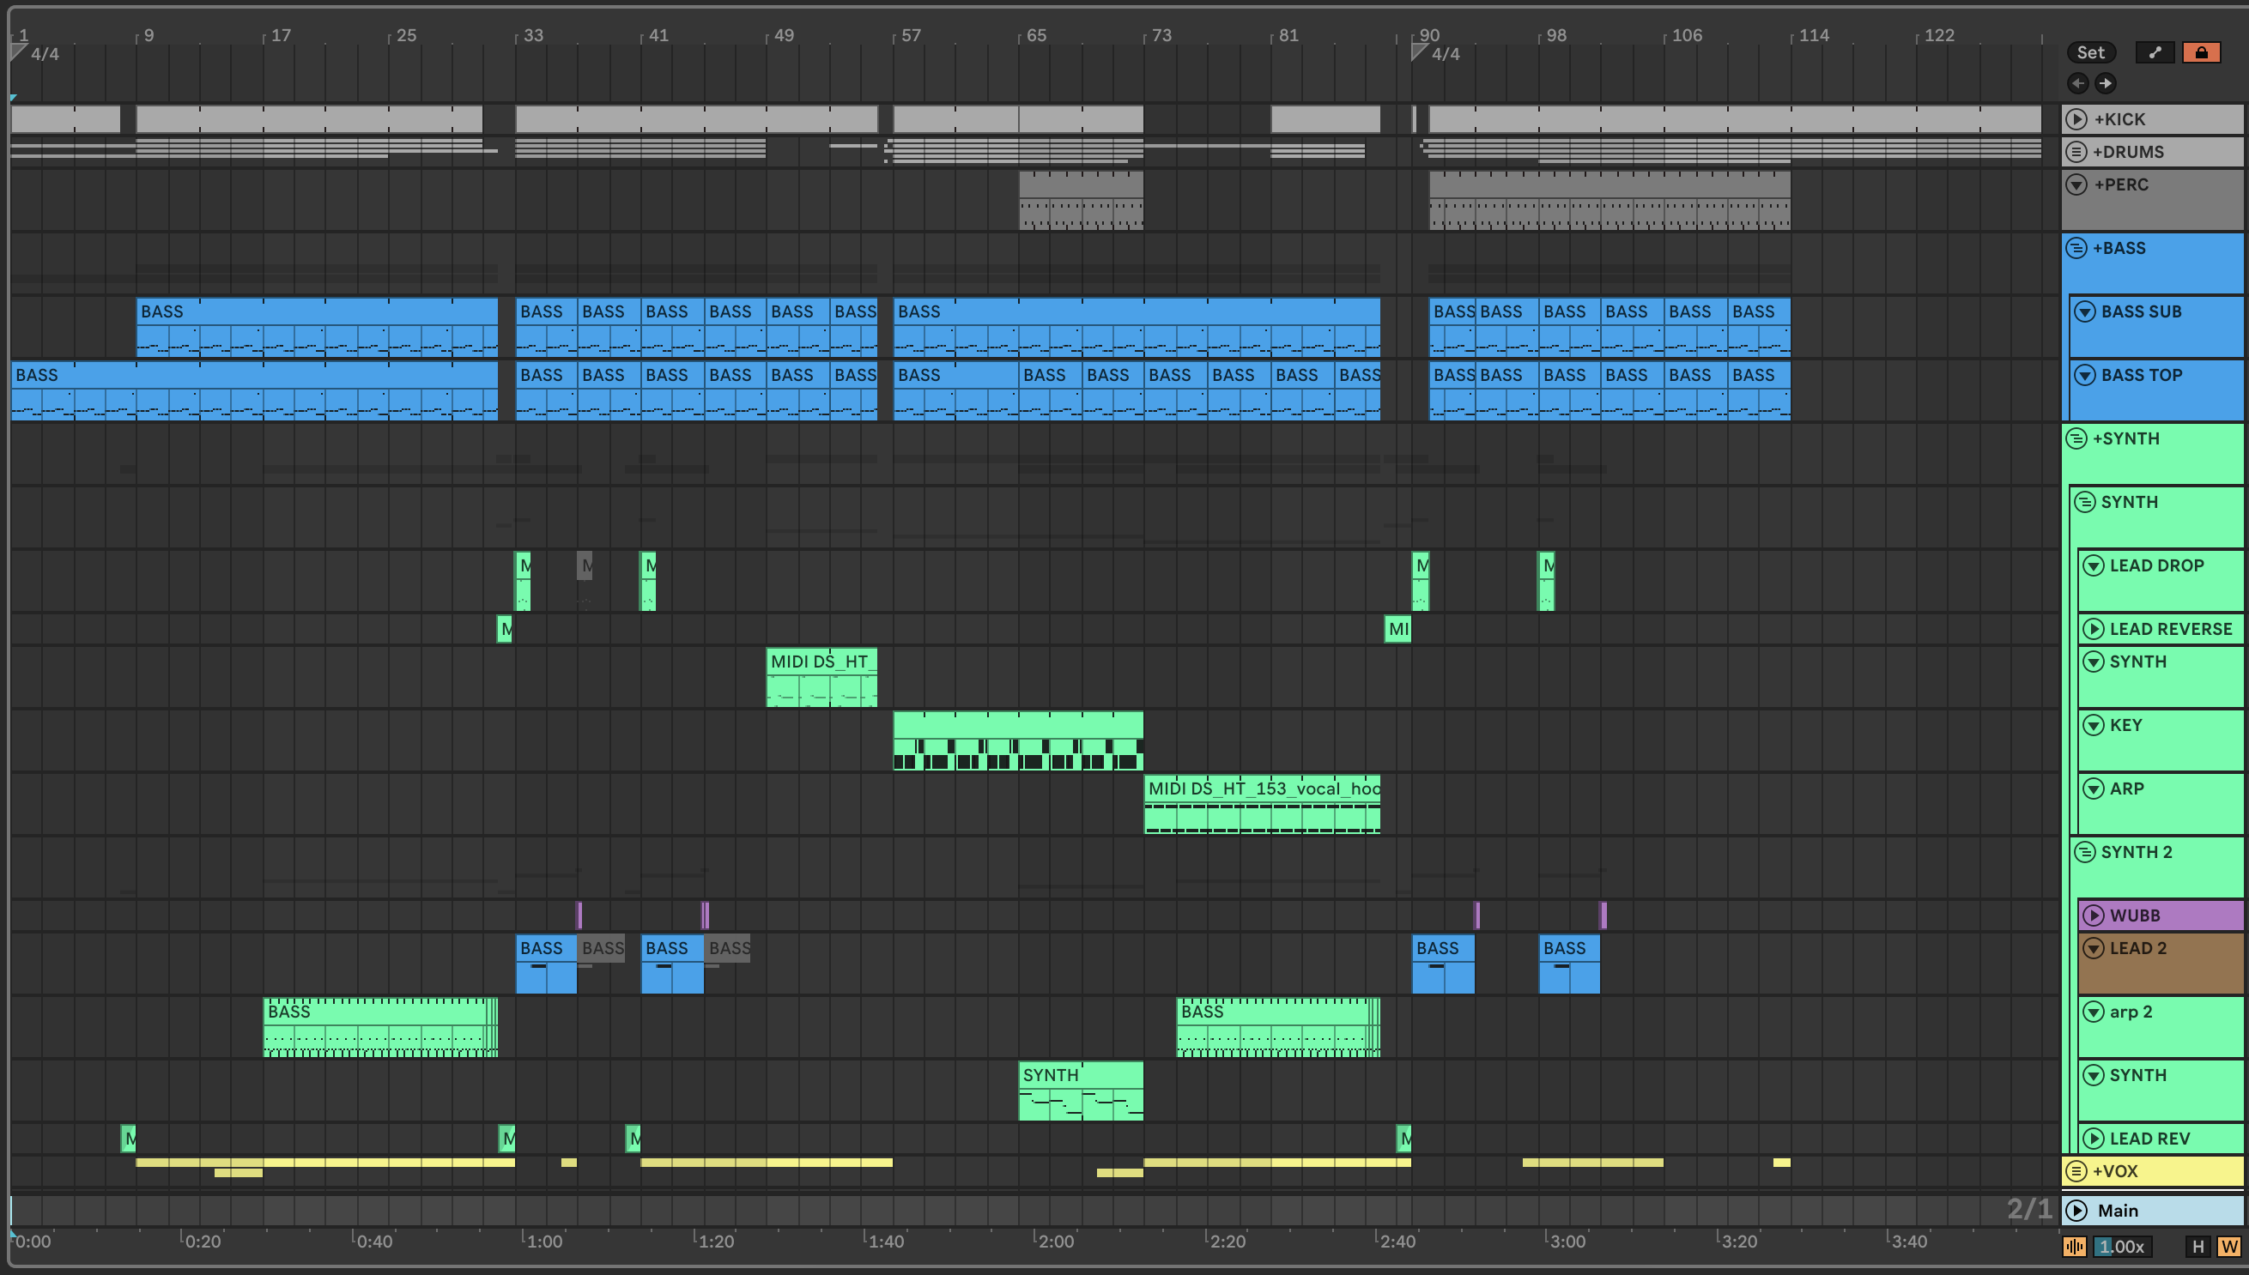
Task: Select the +KICK track name
Action: pos(2119,119)
